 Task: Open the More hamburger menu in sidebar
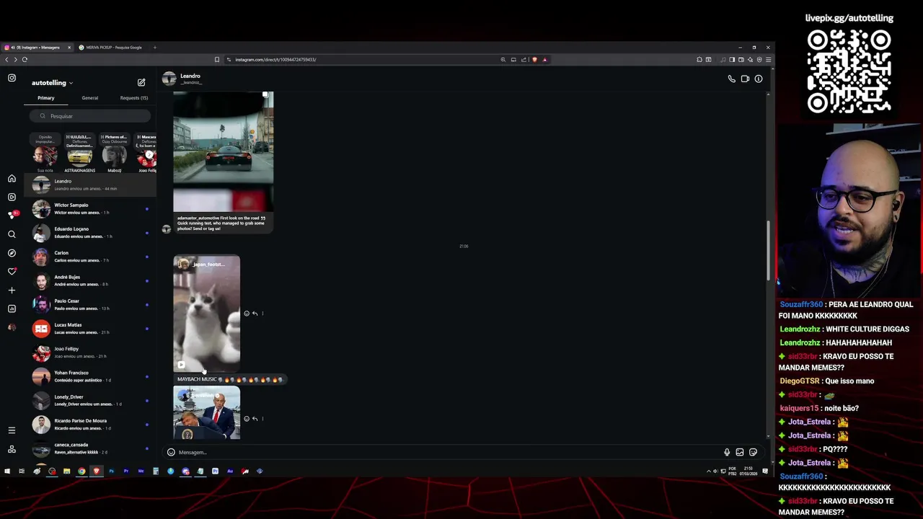[12, 430]
